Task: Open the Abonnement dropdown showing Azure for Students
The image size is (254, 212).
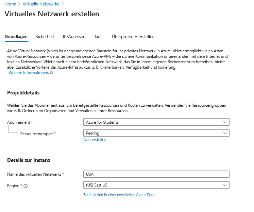Action: (x=156, y=122)
